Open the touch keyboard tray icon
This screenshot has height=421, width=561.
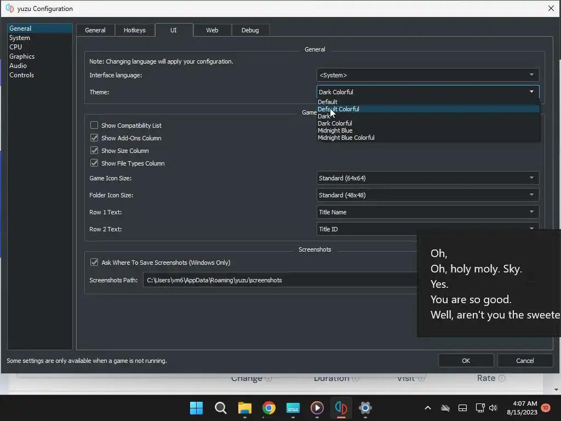[462, 408]
